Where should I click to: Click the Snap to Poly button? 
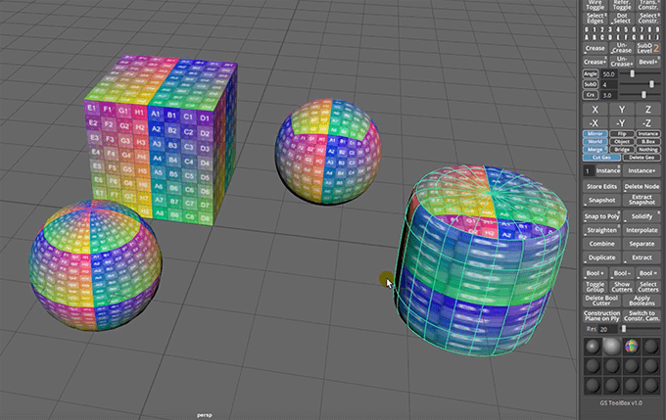pyautogui.click(x=602, y=216)
